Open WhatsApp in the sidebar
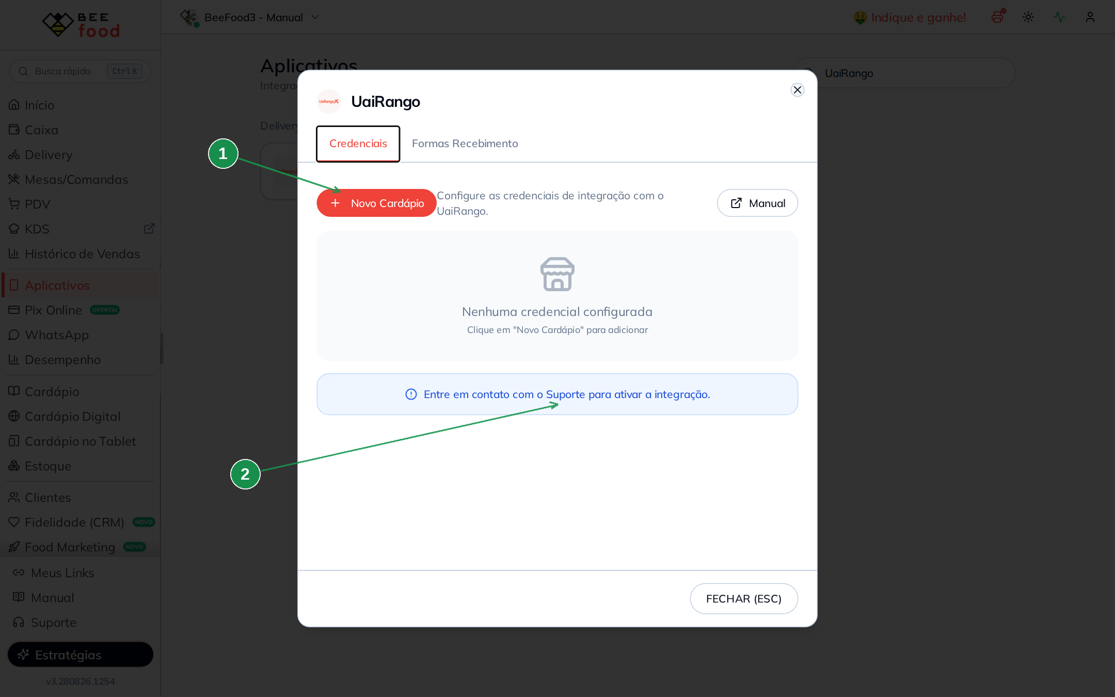Viewport: 1115px width, 697px height. pyautogui.click(x=80, y=335)
